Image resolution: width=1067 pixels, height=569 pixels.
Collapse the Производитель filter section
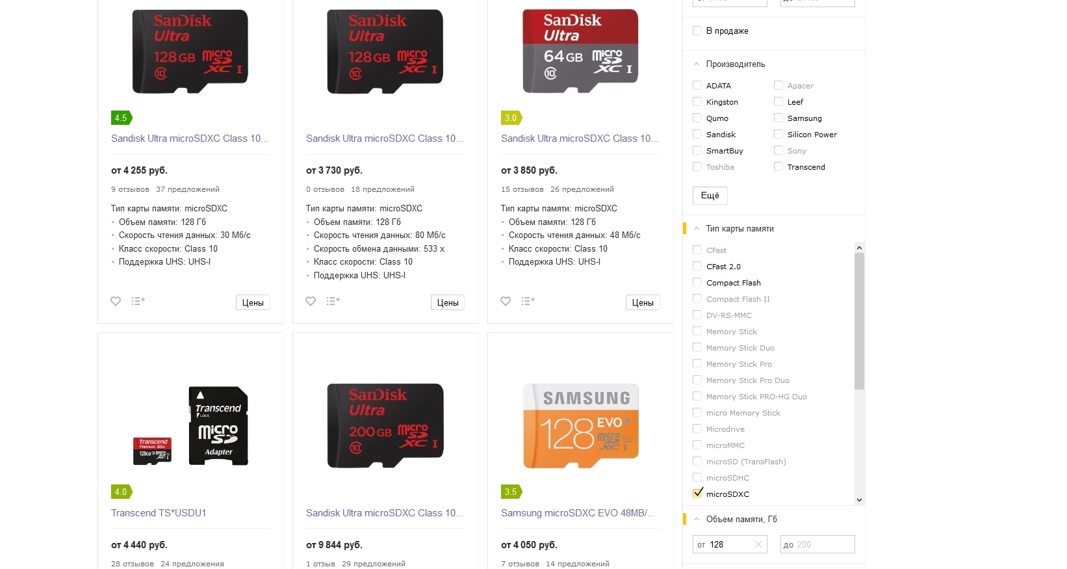click(697, 64)
